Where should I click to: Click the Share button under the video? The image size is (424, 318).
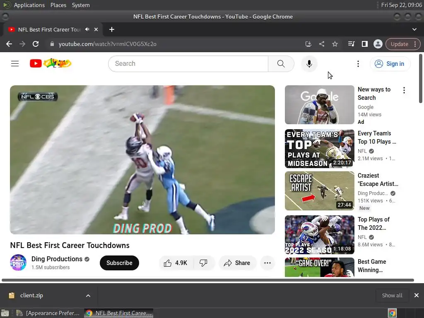click(237, 263)
